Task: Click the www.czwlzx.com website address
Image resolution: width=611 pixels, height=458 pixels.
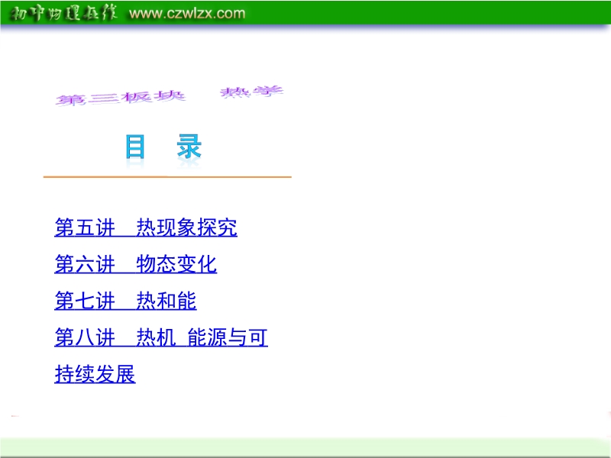Action: pyautogui.click(x=187, y=13)
